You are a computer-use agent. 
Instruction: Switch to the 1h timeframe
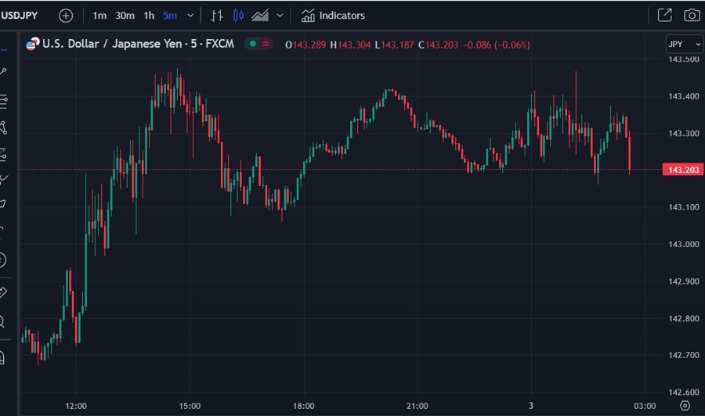(x=149, y=16)
